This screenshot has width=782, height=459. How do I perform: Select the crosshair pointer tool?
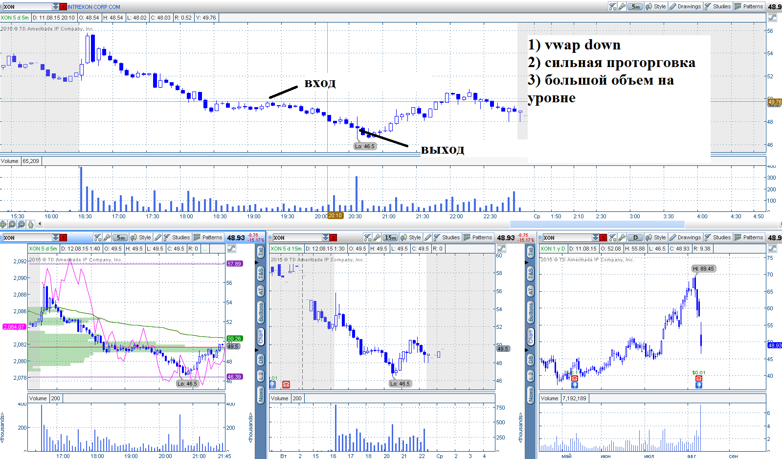(x=3, y=224)
